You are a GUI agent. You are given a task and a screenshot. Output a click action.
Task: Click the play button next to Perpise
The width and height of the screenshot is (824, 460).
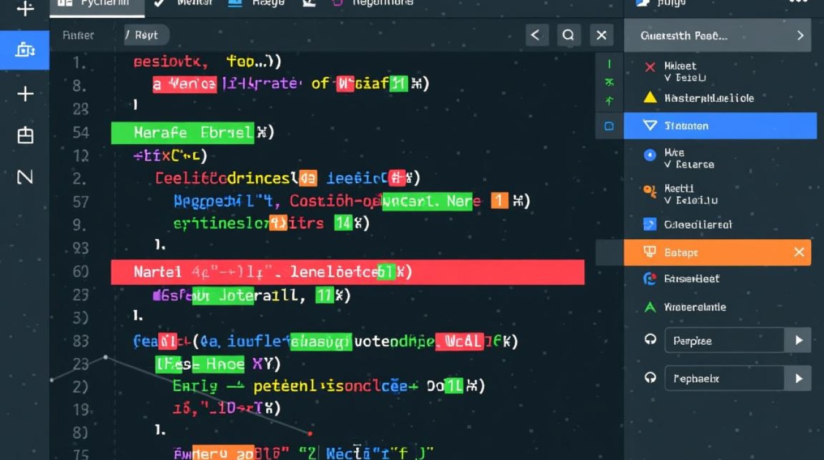(x=799, y=340)
